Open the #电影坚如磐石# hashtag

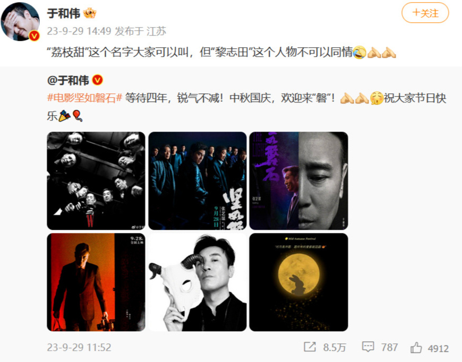pos(84,98)
